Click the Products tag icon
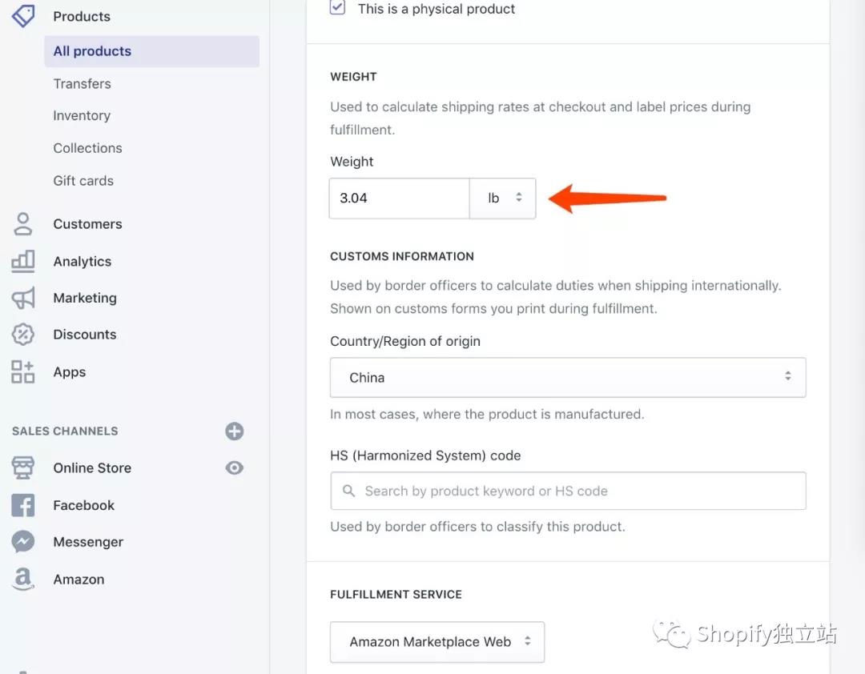The width and height of the screenshot is (865, 674). (x=23, y=15)
